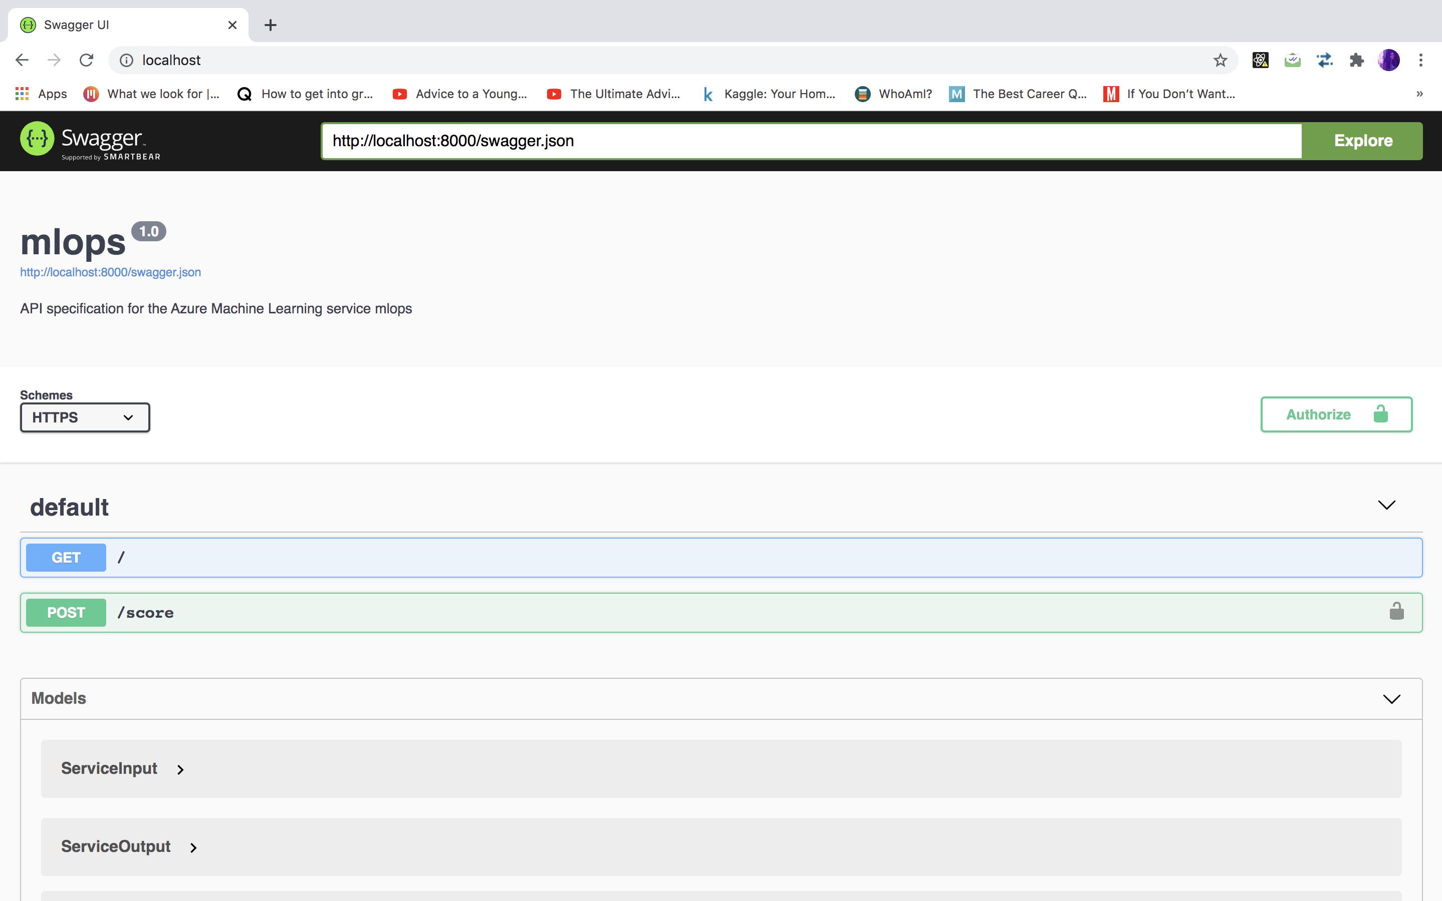Click the Authorize button
Screen dimensions: 1442x901
[x=1336, y=414]
